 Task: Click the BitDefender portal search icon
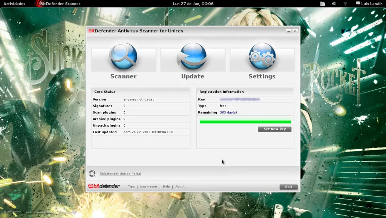click(x=92, y=173)
